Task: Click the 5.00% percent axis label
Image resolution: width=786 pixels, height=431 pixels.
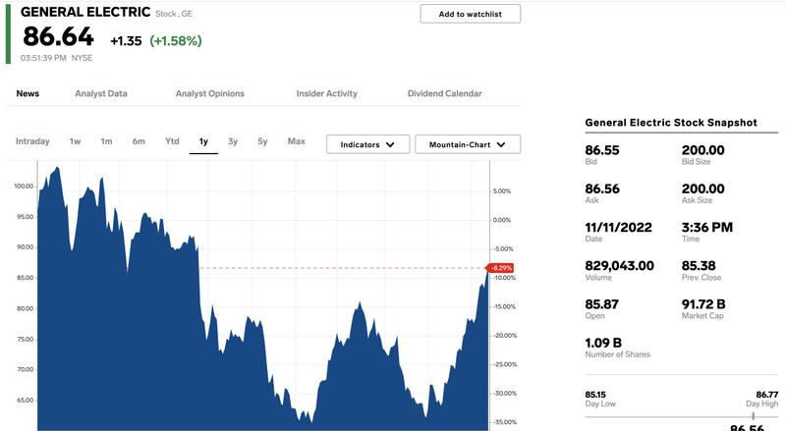Action: 502,191
